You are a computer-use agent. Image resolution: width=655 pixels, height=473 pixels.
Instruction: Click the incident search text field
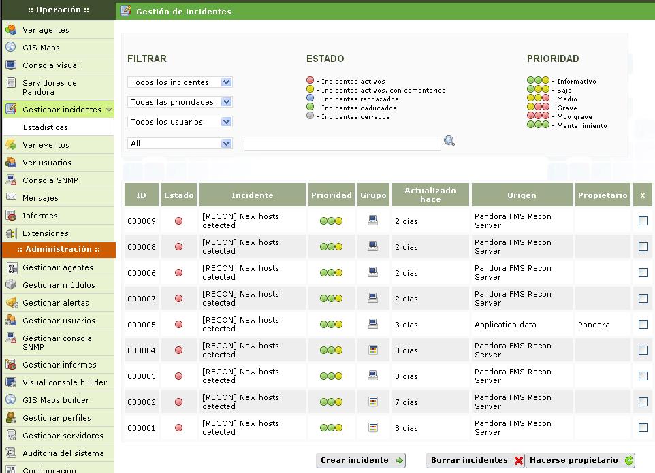(342, 144)
